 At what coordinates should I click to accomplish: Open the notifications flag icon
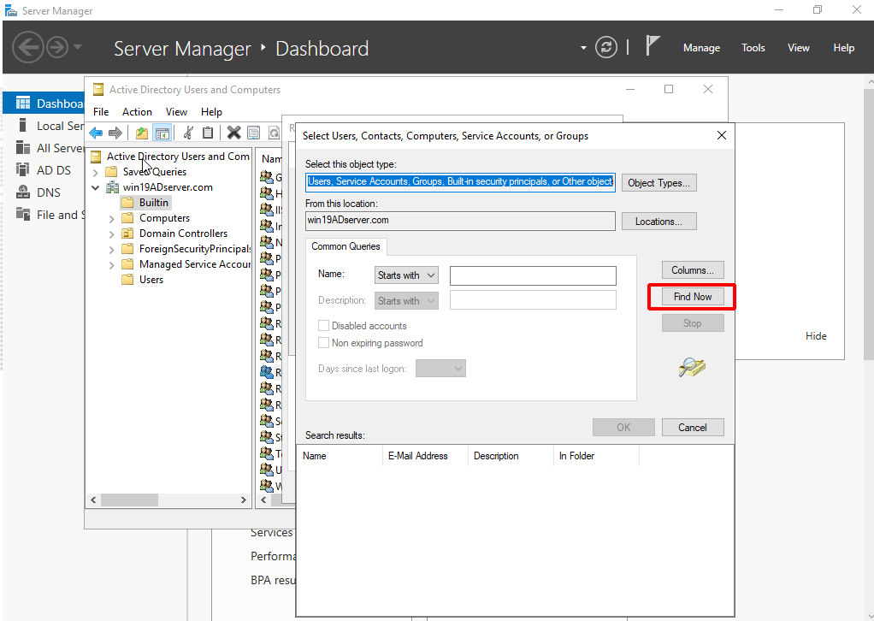point(653,47)
